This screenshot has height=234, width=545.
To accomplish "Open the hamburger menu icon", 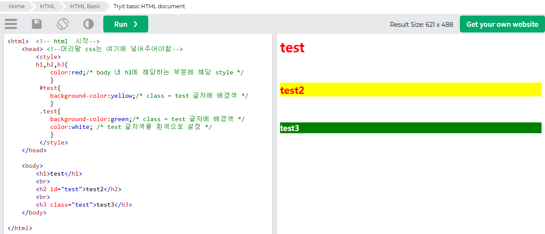I will [11, 24].
